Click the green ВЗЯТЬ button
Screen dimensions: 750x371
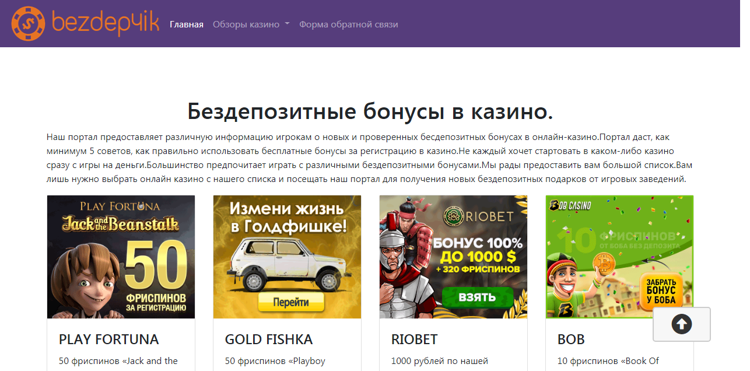pos(477,297)
